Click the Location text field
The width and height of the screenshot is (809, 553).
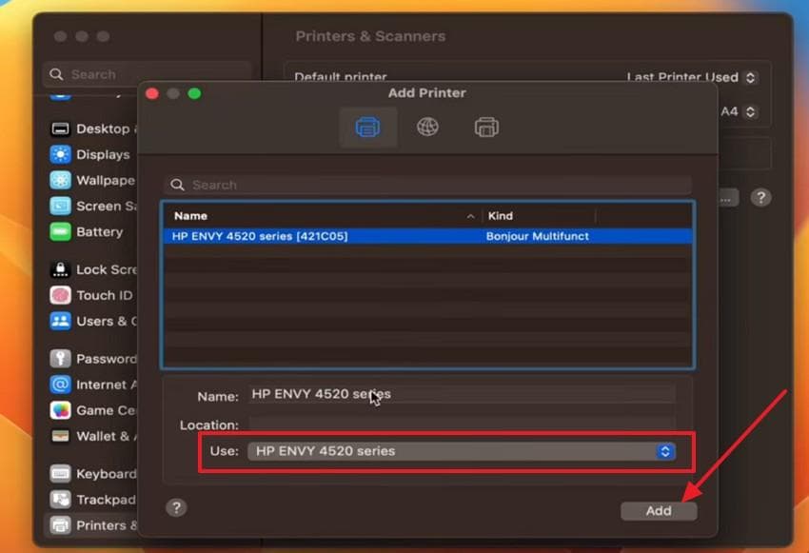[x=462, y=425]
